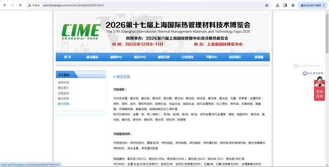Click the browser back arrow
Viewport: 329px width, 167px height.
(x=4, y=5)
